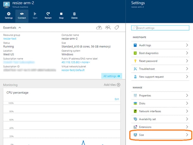Open Extensions setting
193x145 pixels.
(160, 127)
